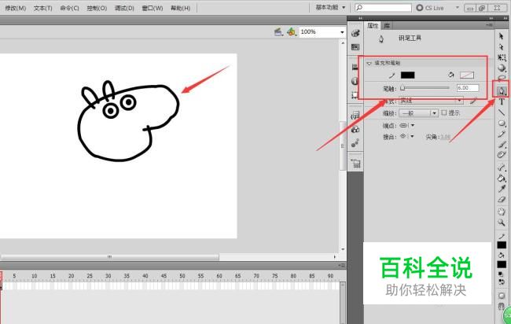Click the Edit Symbols icon above stage

coord(291,32)
